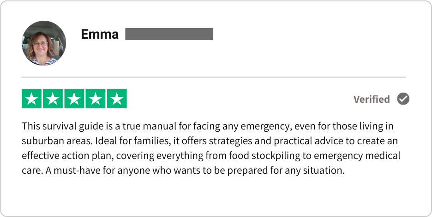Viewport: 432px width, 217px height.
Task: Click the phrase "suburban areas" in review
Action: pos(49,141)
